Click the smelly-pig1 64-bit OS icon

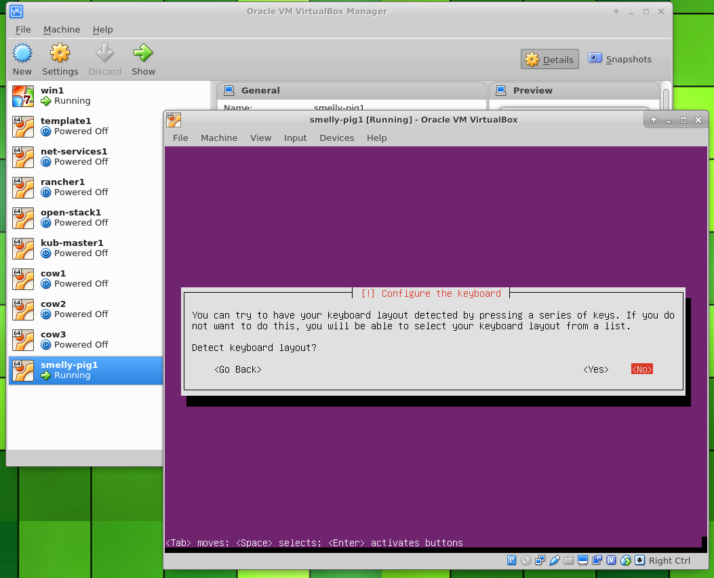pos(23,371)
